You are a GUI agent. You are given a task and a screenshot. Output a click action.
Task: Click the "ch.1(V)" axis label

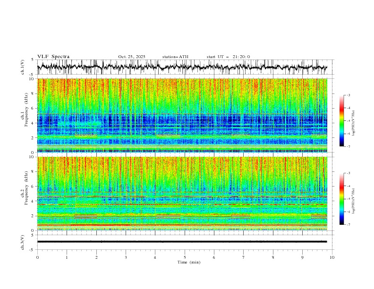[23, 67]
